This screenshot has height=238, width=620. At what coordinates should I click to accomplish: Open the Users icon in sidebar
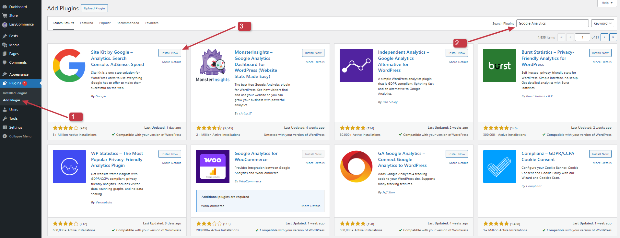[5, 110]
